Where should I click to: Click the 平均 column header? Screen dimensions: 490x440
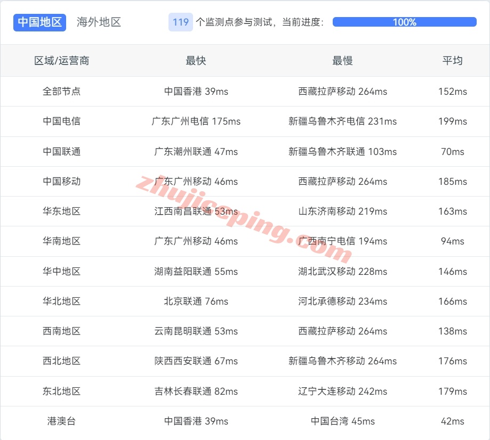click(453, 61)
